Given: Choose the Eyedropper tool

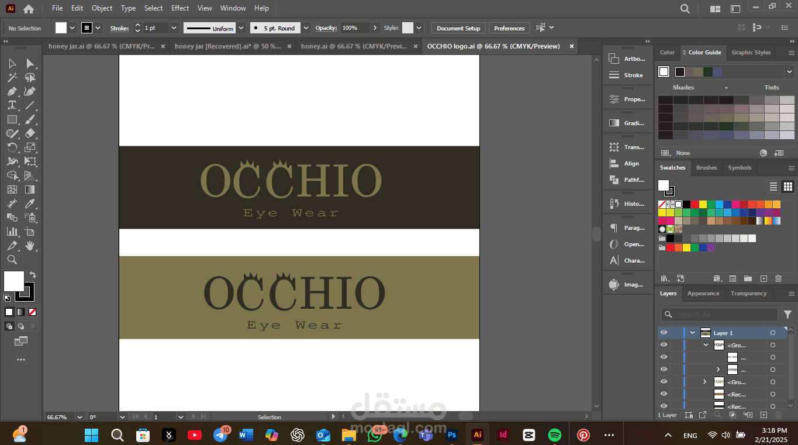Looking at the screenshot, I should (30, 203).
